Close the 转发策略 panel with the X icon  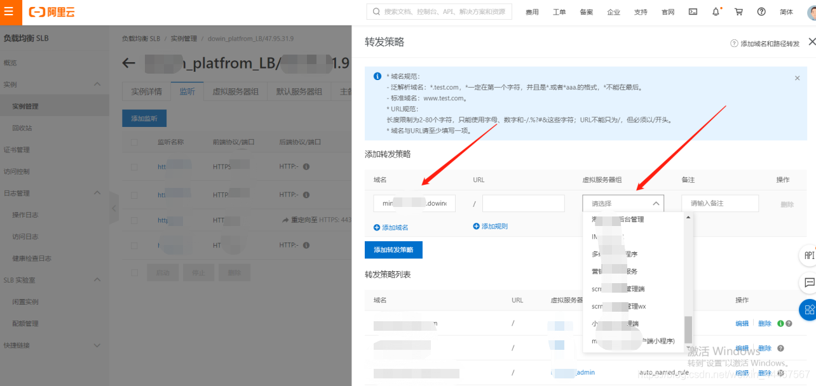(812, 41)
